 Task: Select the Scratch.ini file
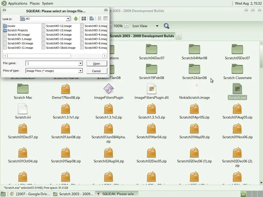pos(23,111)
